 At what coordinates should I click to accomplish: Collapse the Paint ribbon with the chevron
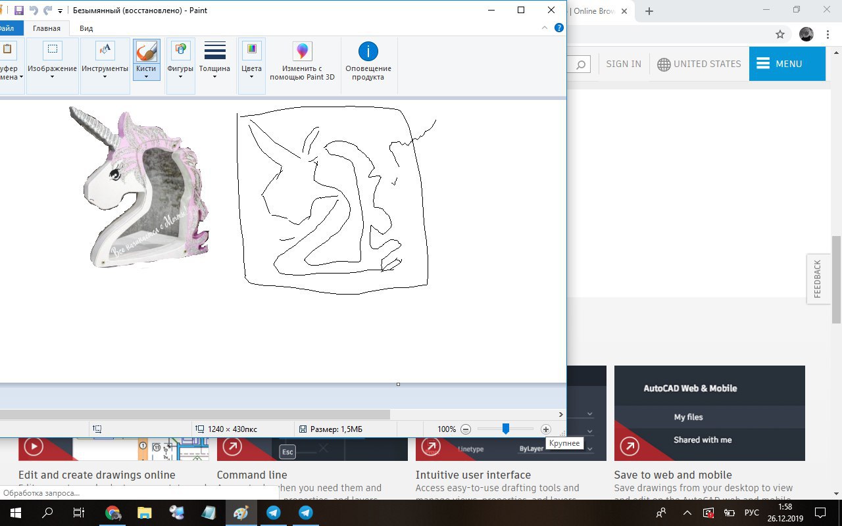[x=545, y=28]
